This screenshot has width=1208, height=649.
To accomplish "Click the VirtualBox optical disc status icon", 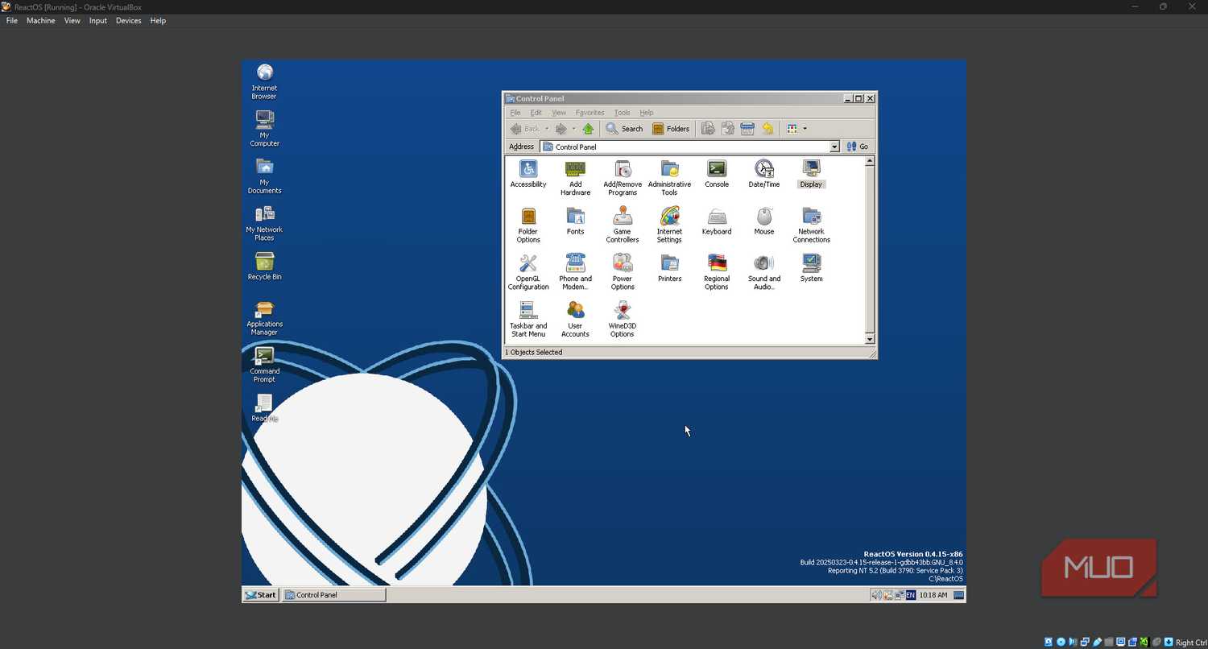I will pos(1060,642).
